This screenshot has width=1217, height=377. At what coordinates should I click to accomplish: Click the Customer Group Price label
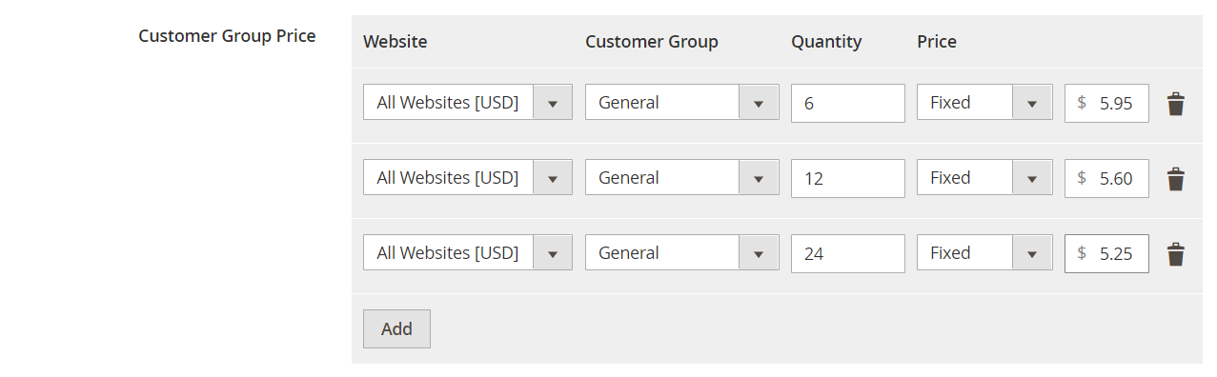(227, 36)
